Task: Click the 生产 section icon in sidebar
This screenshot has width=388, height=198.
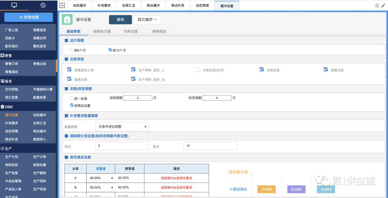Action: 2,148
